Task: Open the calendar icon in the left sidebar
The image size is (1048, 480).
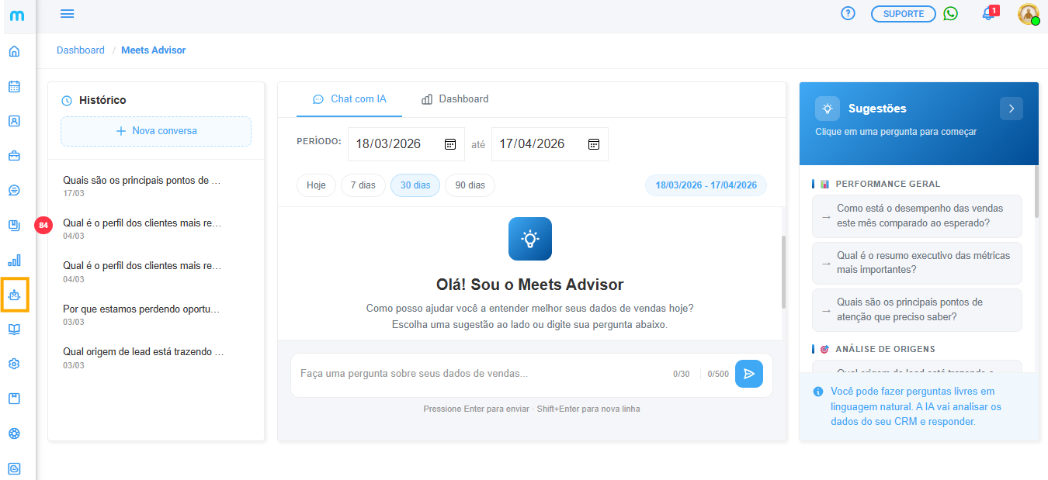Action: (x=14, y=87)
